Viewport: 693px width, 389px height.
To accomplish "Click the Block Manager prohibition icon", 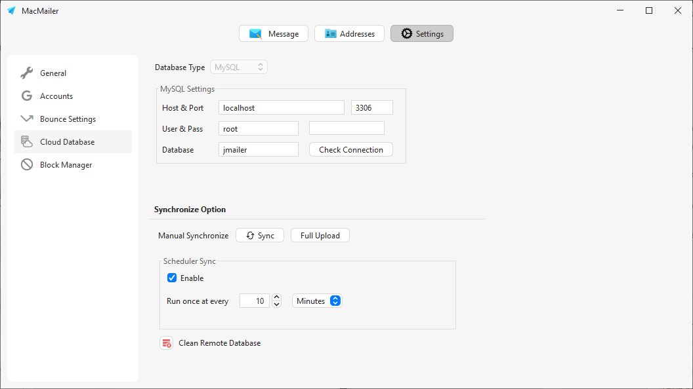I will pos(27,165).
